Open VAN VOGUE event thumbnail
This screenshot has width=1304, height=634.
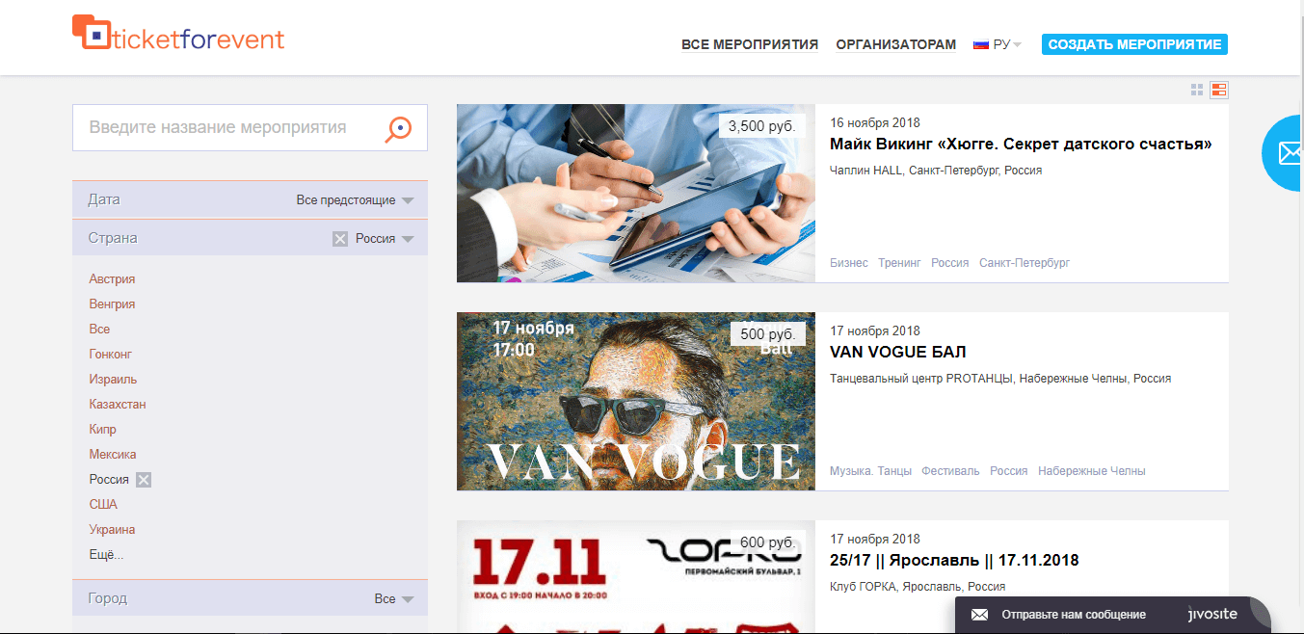click(636, 401)
